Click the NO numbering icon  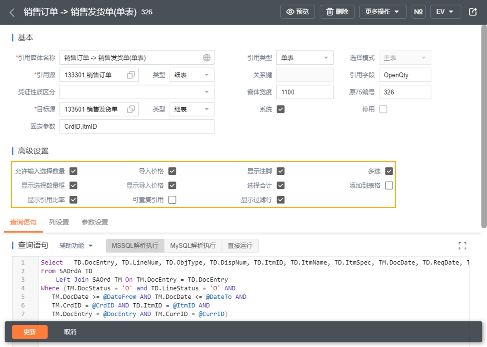(418, 12)
